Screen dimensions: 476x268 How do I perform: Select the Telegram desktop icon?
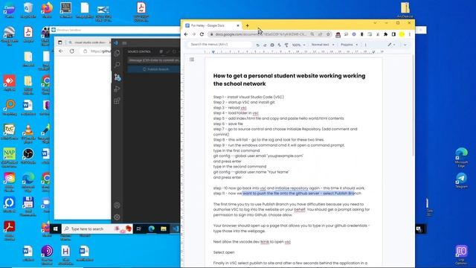[461, 180]
